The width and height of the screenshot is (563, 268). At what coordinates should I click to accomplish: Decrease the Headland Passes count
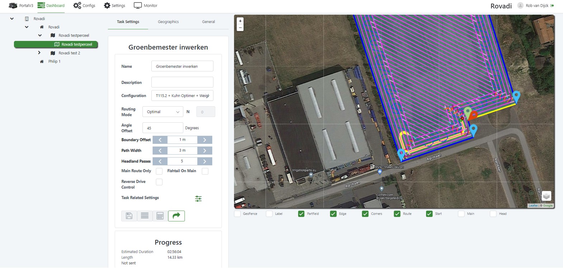click(160, 161)
